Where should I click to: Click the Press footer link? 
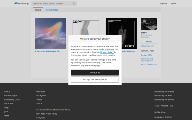tap(7, 116)
